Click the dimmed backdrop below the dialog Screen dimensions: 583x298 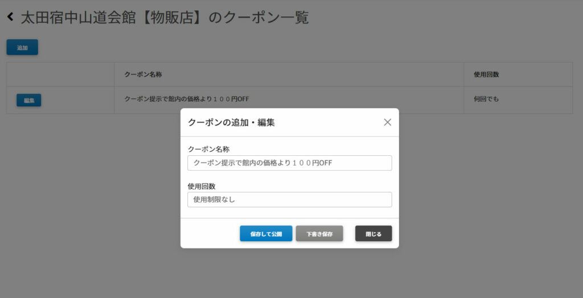click(290, 273)
